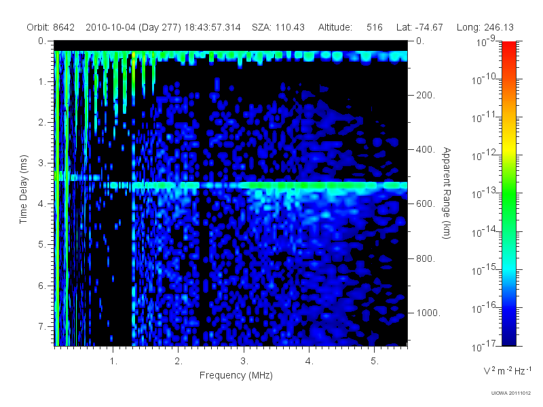Viewport: 543px width, 407px height.
Task: Click the '4.' tick on Time Delay axis
Action: point(42,204)
